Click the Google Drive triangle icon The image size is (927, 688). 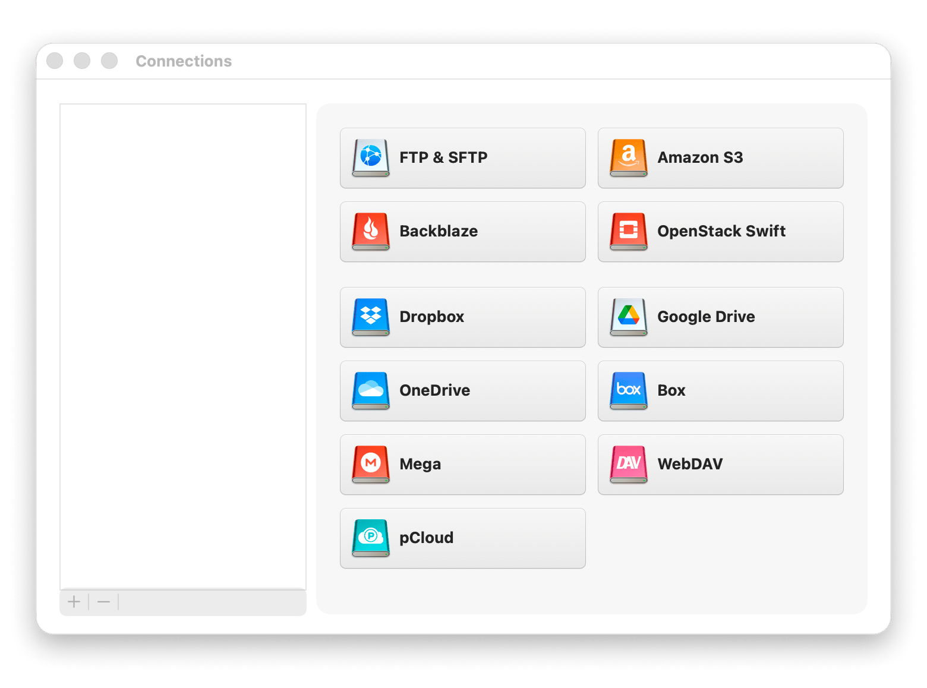(629, 317)
